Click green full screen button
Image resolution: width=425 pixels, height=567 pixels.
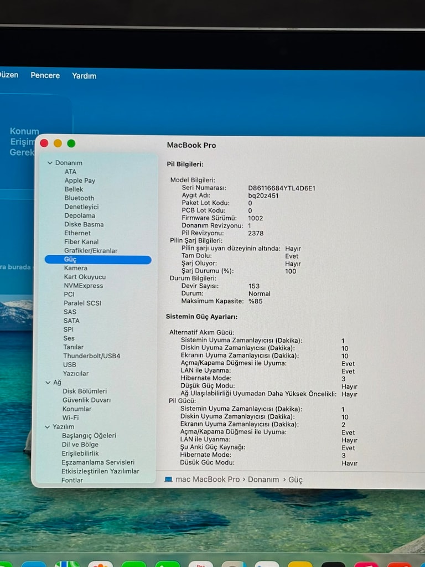click(x=71, y=143)
